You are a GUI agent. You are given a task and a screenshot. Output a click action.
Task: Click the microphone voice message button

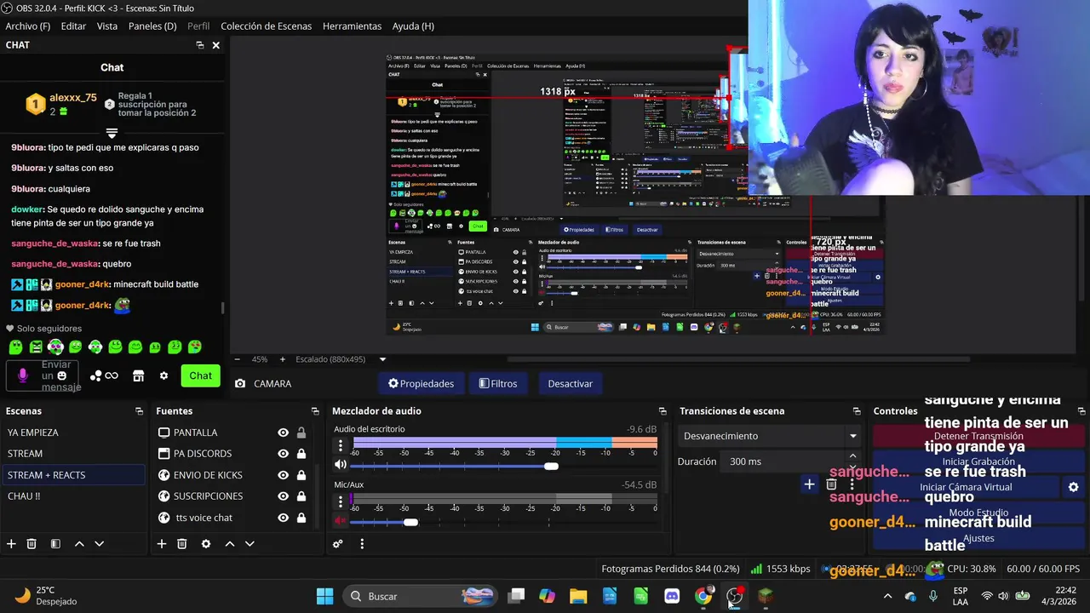(23, 375)
